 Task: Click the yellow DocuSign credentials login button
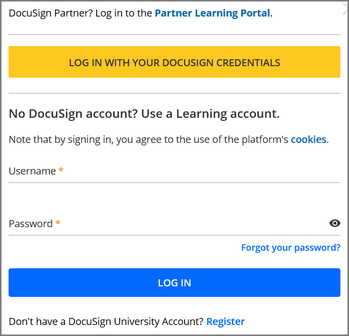(x=175, y=63)
